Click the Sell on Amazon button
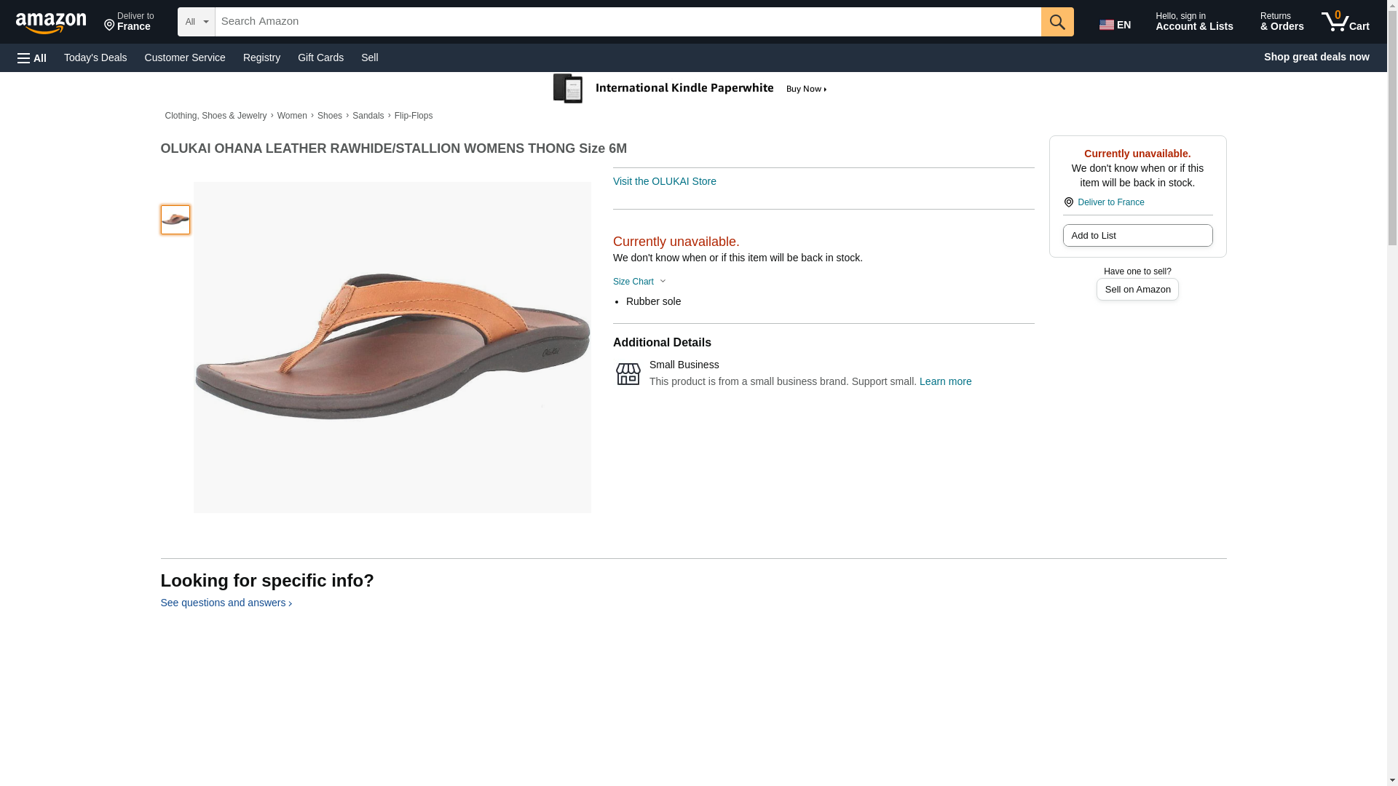 coord(1137,290)
